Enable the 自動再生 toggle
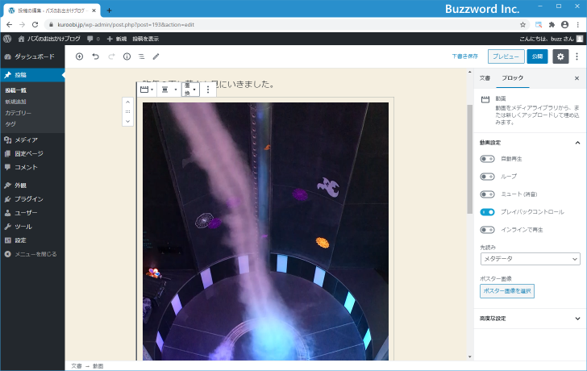Image resolution: width=587 pixels, height=371 pixels. [487, 159]
